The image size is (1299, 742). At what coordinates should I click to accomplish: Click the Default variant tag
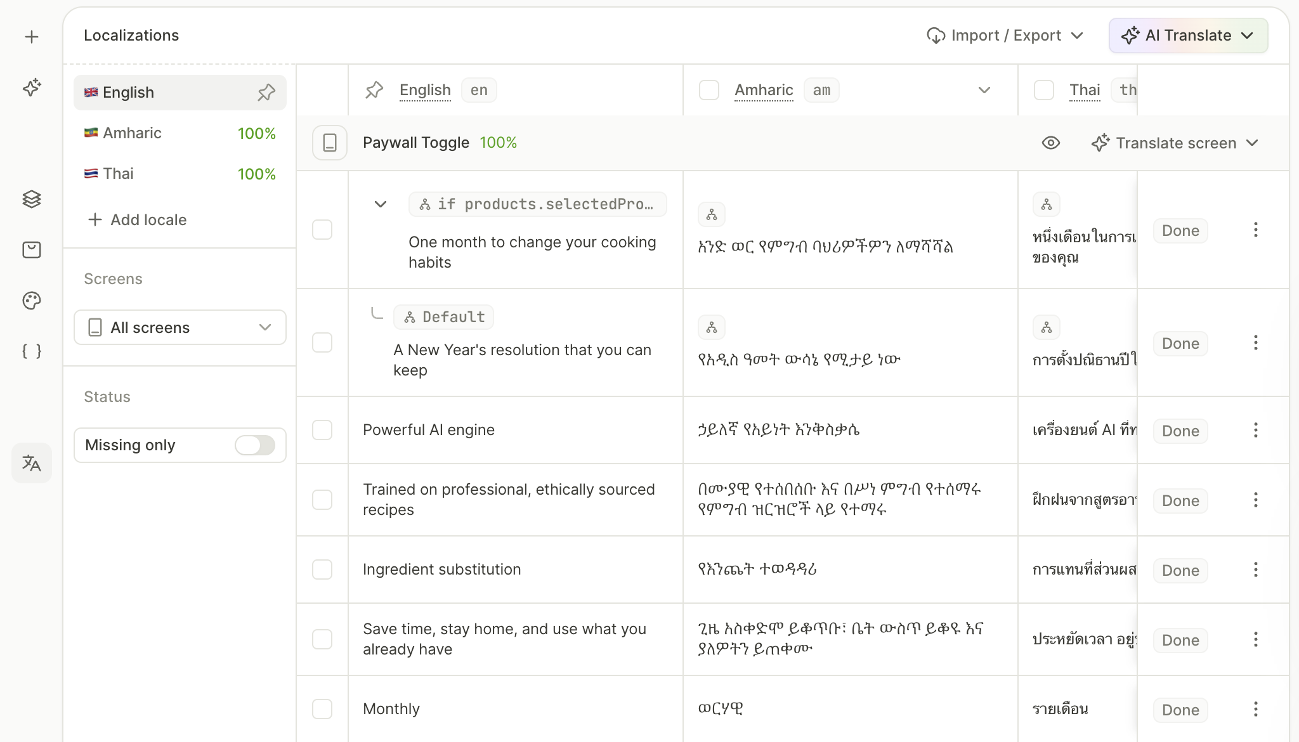[444, 317]
